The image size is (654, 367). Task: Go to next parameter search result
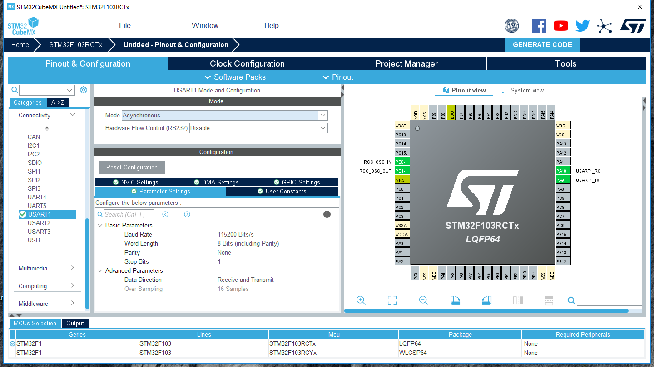click(x=187, y=214)
